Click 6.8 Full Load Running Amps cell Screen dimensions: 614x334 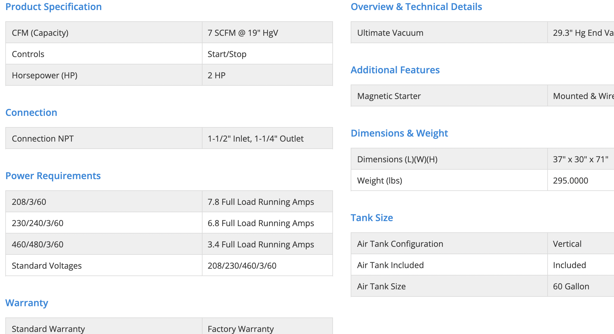click(x=261, y=223)
